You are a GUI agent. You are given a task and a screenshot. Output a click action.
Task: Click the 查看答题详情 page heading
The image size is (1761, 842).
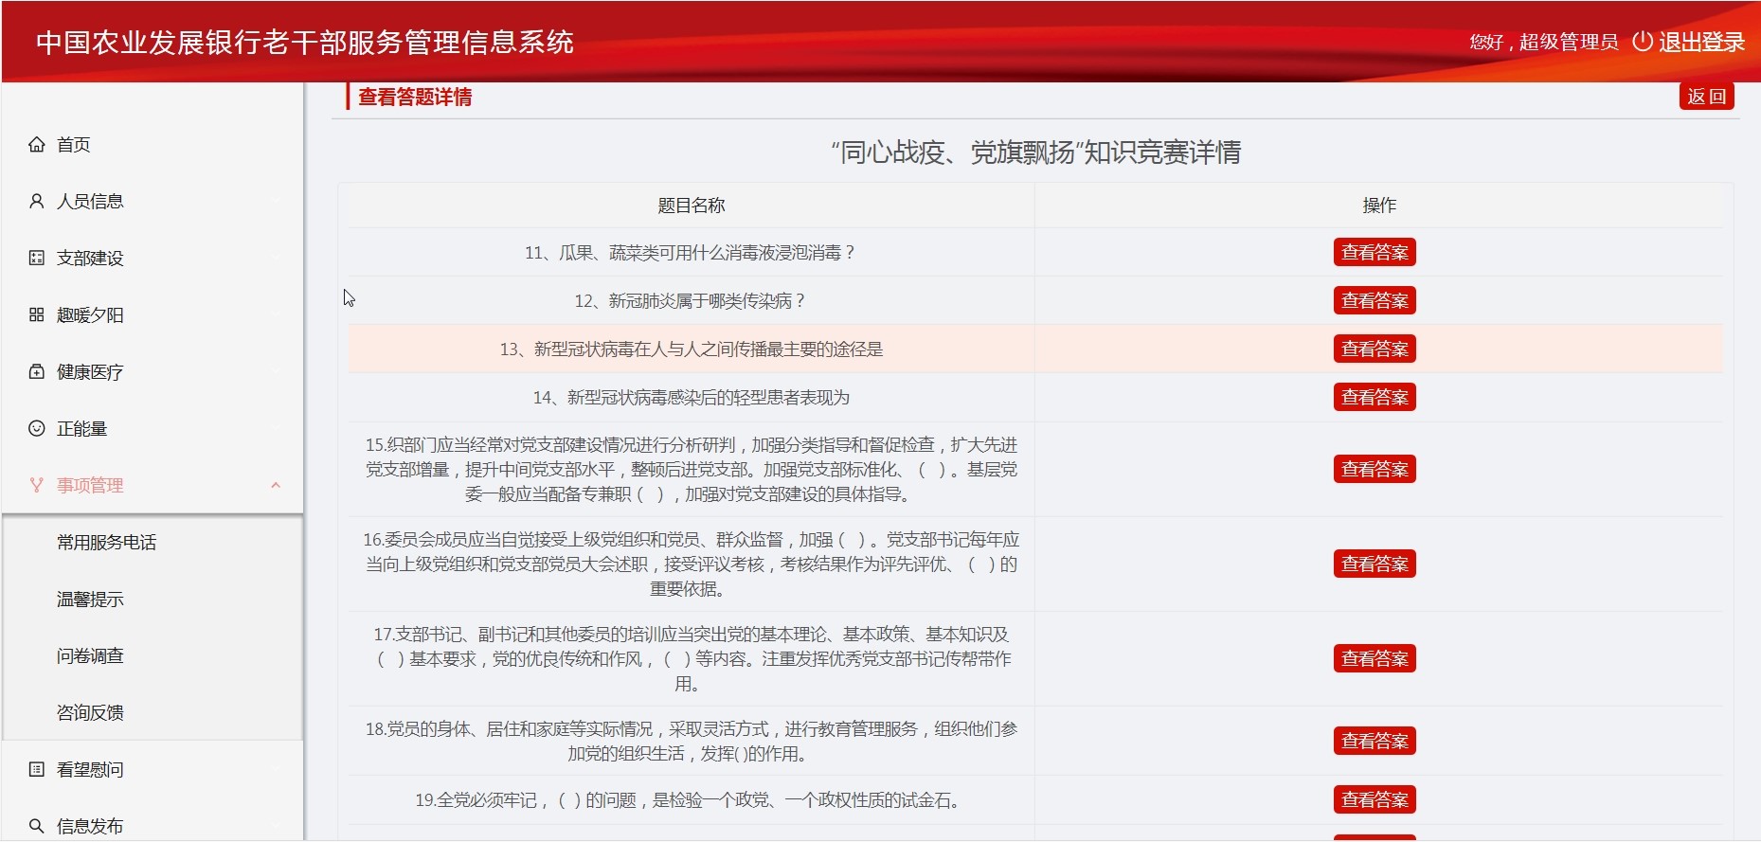pos(415,97)
